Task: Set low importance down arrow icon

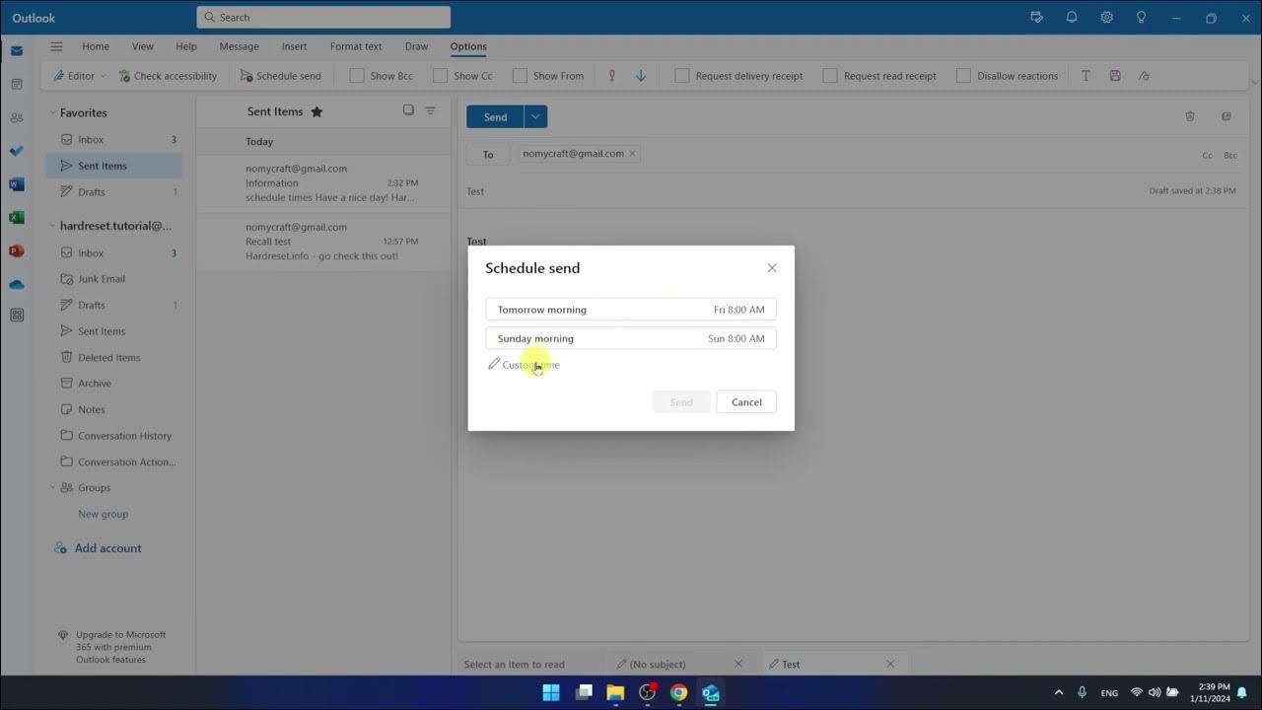Action: (x=641, y=76)
